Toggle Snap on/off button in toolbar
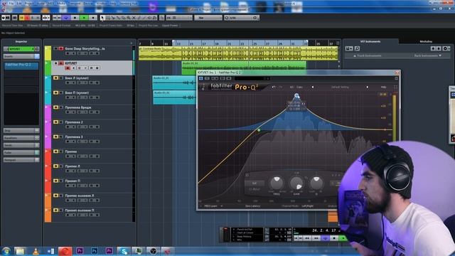455x256 pixels. click(168, 18)
